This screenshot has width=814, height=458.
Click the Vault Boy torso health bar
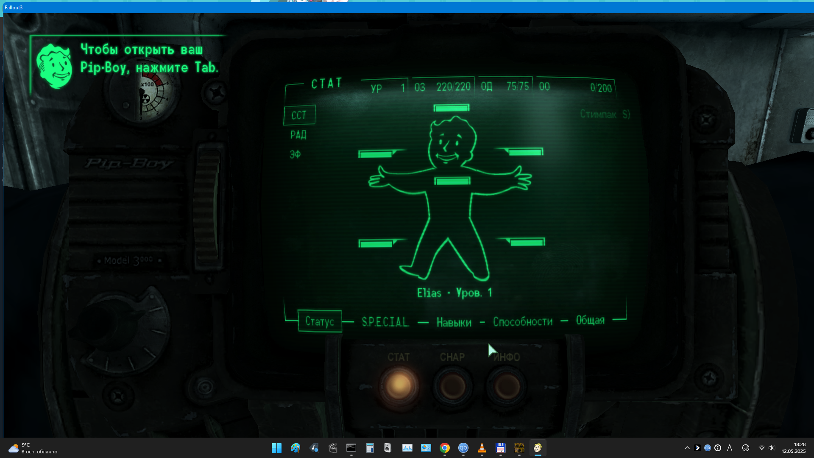(452, 182)
